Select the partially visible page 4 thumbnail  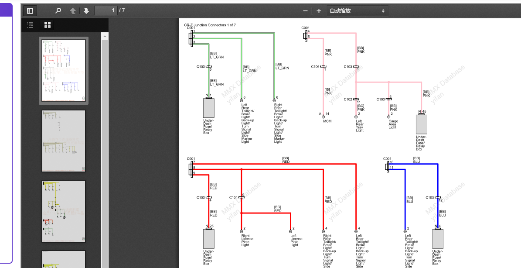coord(64,259)
